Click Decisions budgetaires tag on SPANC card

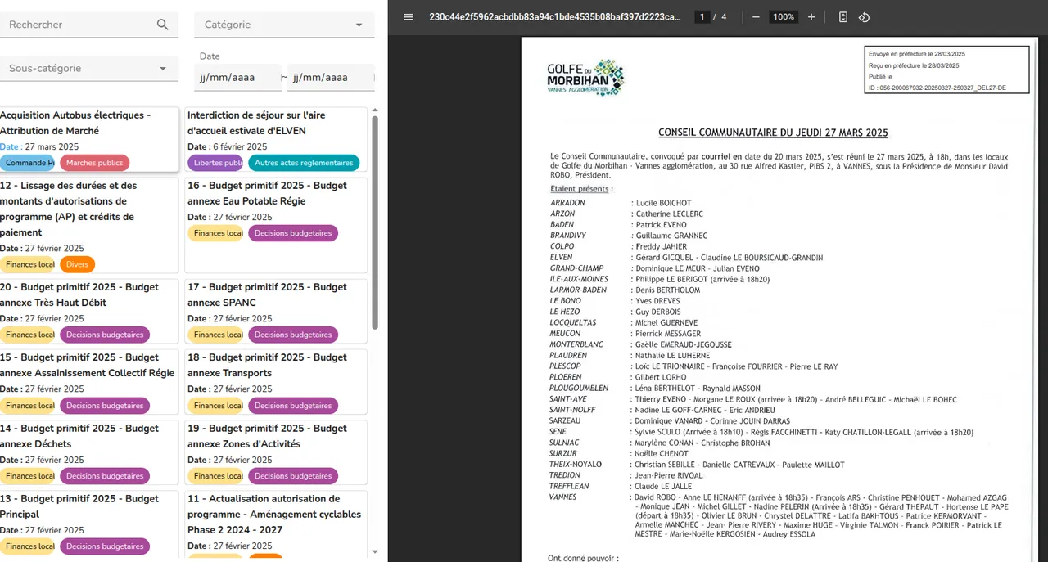coord(293,335)
